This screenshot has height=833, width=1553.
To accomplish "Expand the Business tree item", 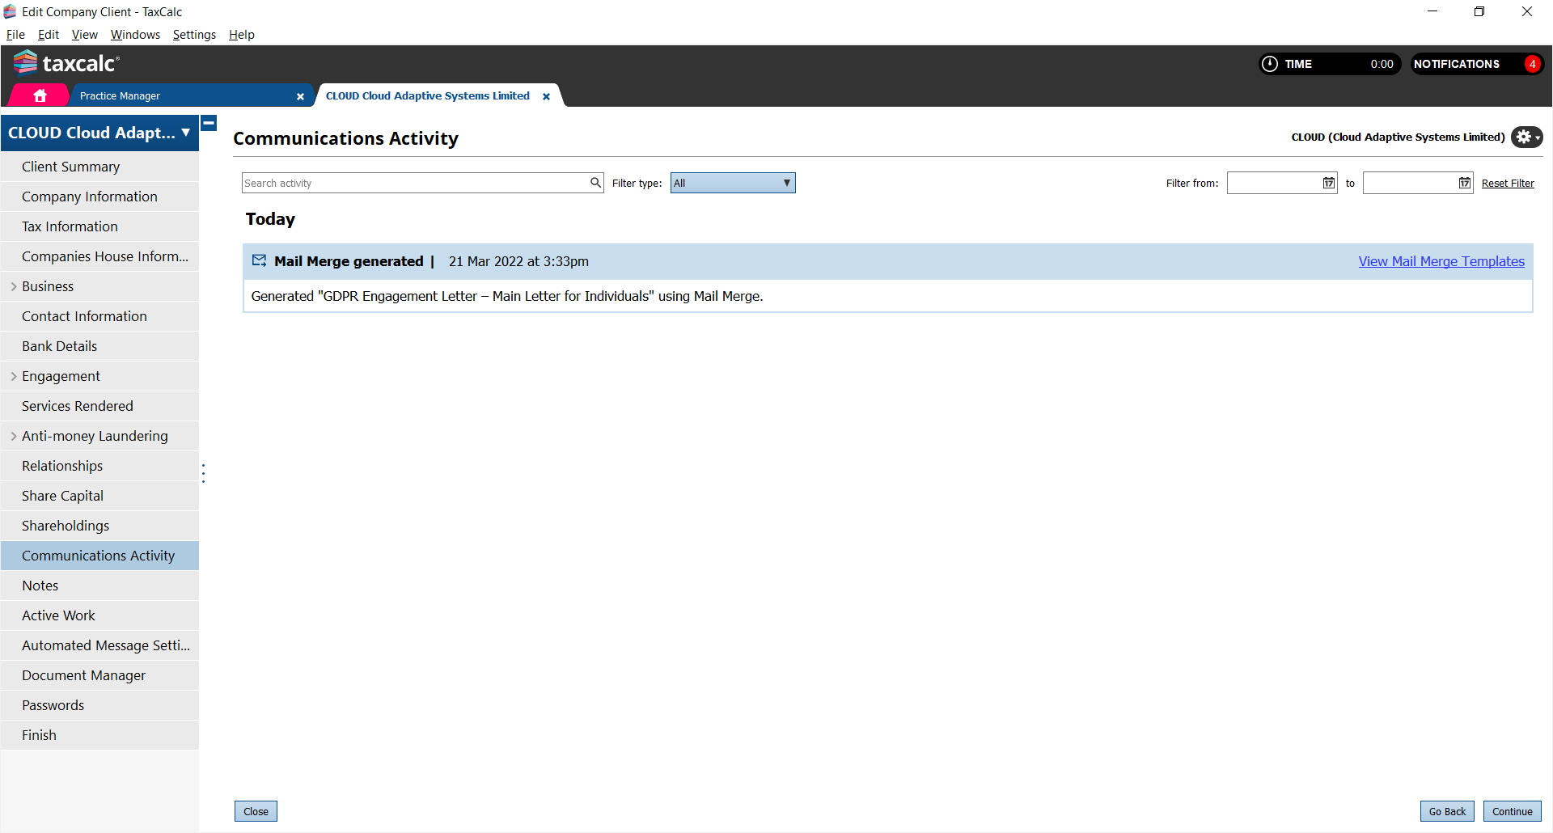I will click(14, 286).
